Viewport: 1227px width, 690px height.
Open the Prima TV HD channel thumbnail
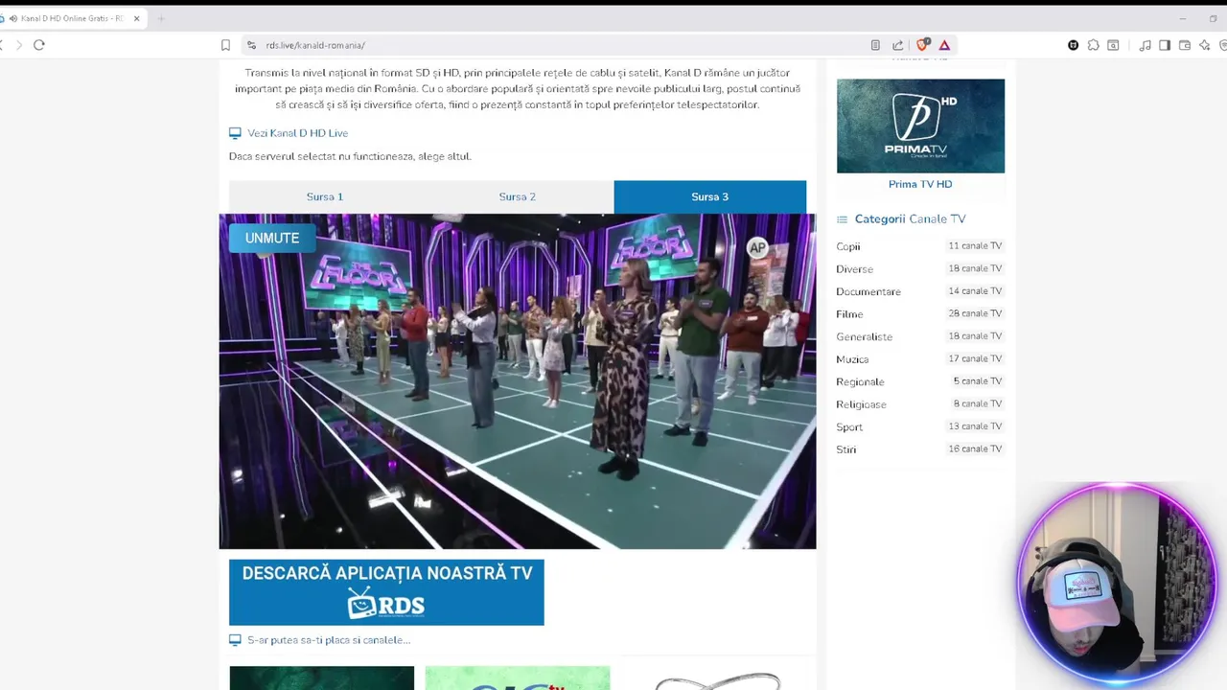(920, 126)
